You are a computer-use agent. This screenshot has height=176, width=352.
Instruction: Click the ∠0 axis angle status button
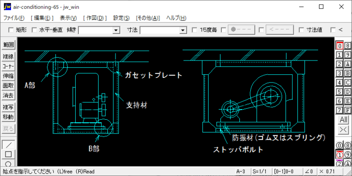(x=310, y=171)
